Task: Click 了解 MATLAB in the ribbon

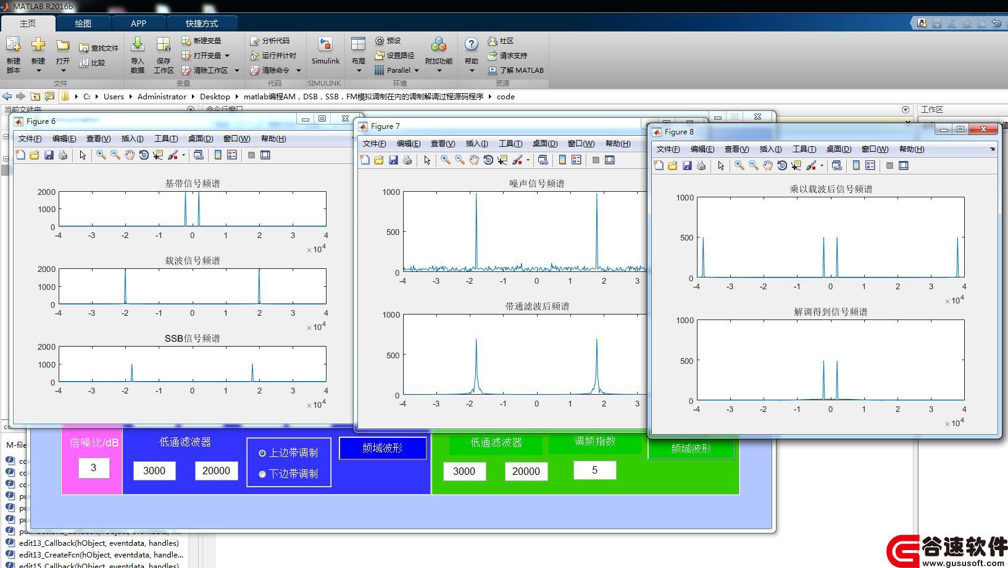Action: (516, 70)
